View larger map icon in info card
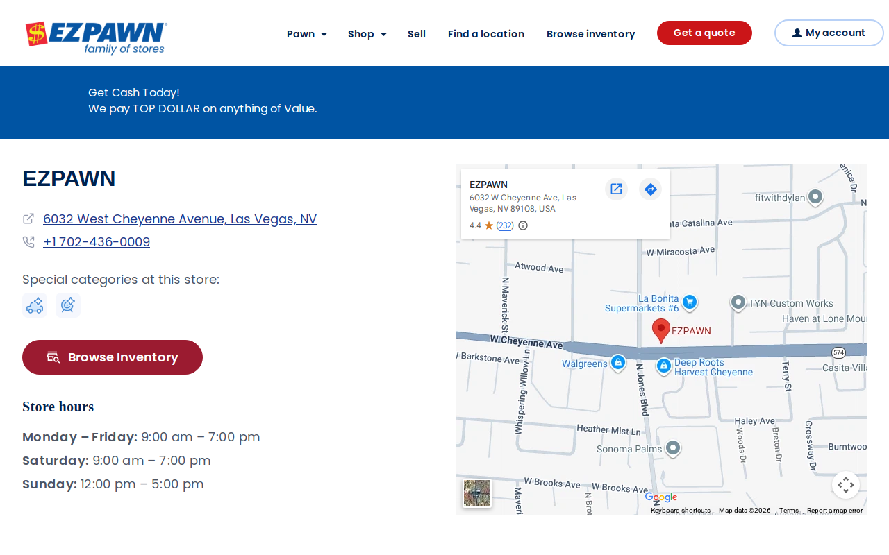Viewport: 889px width, 555px height. pyautogui.click(x=616, y=189)
